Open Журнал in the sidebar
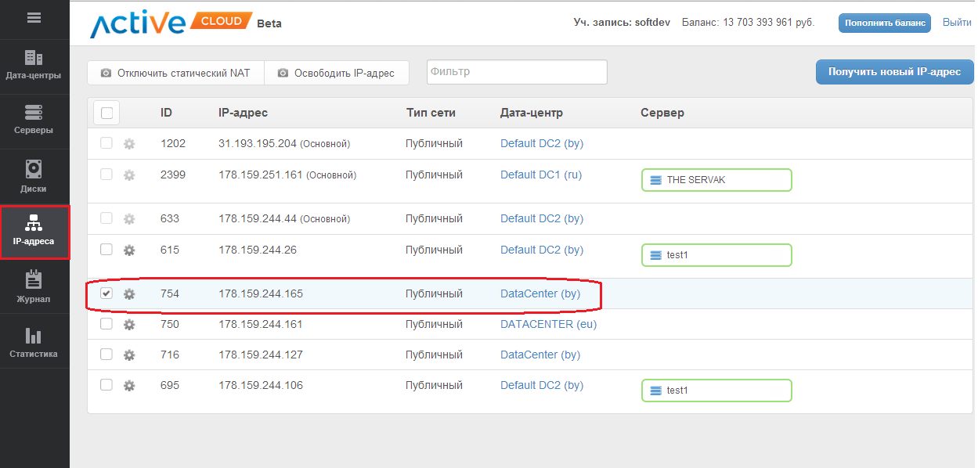Image resolution: width=978 pixels, height=468 pixels. [x=34, y=286]
